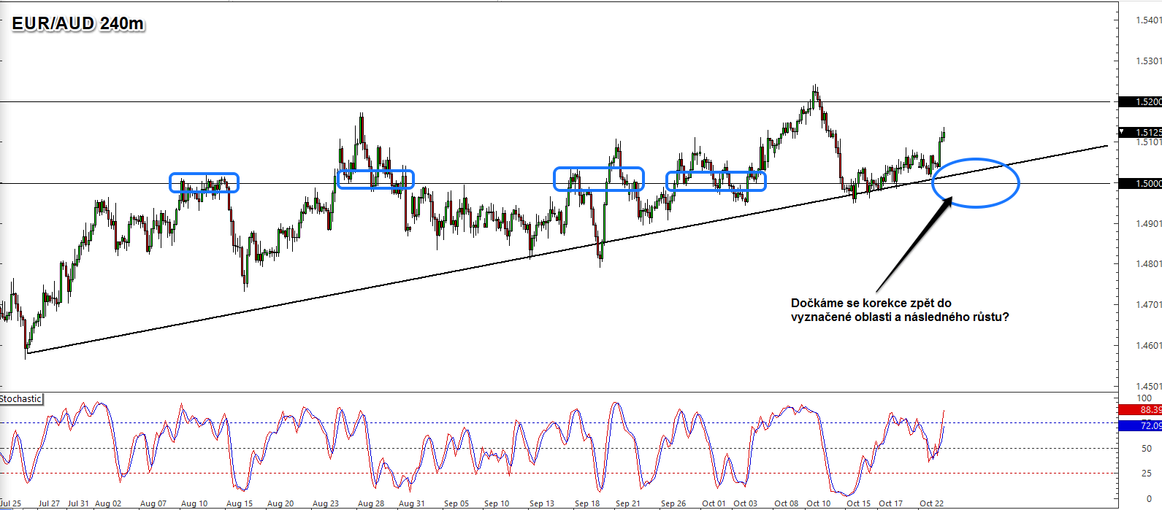1162x510 pixels.
Task: Select the black 1.5200 horizontal line price tag
Action: [x=1141, y=101]
